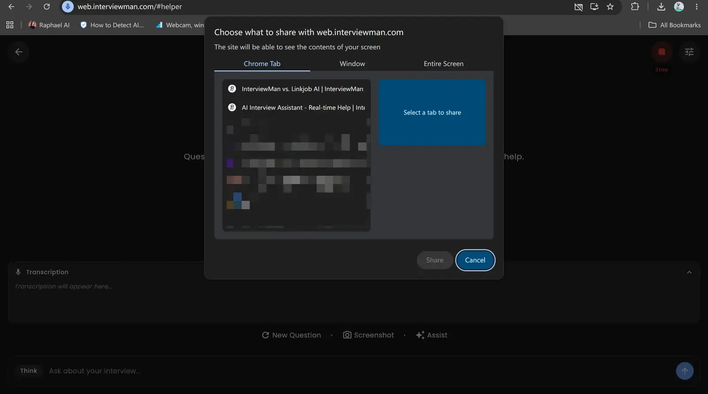Open the Webcam bookmark
This screenshot has width=708, height=394.
(x=180, y=25)
